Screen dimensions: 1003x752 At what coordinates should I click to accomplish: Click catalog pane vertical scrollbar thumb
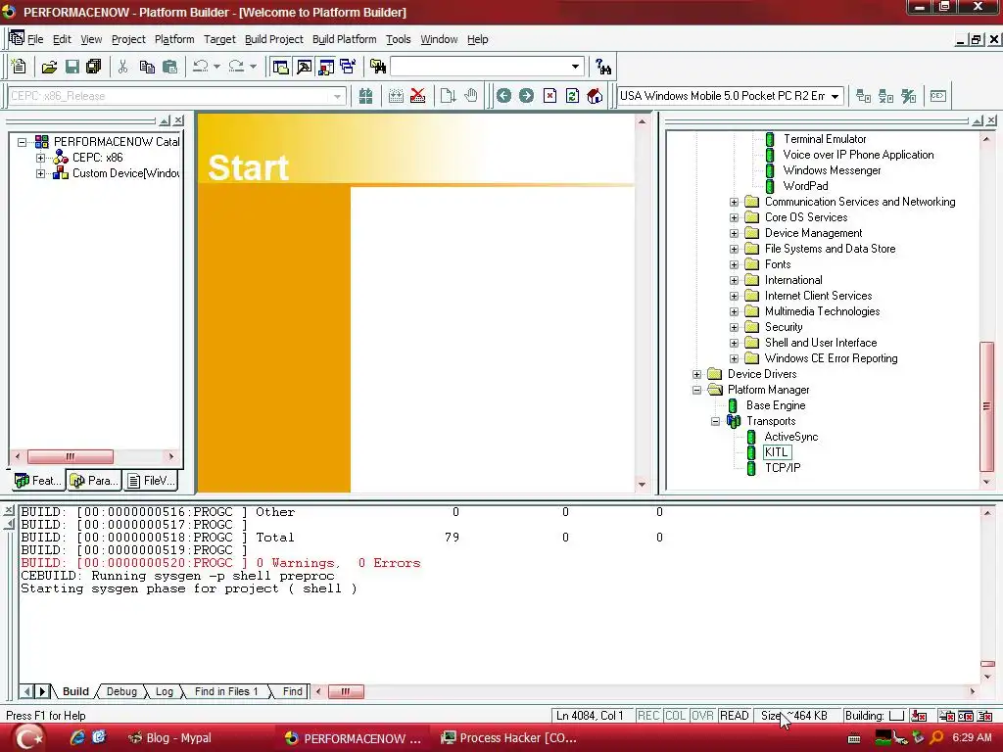coord(987,406)
